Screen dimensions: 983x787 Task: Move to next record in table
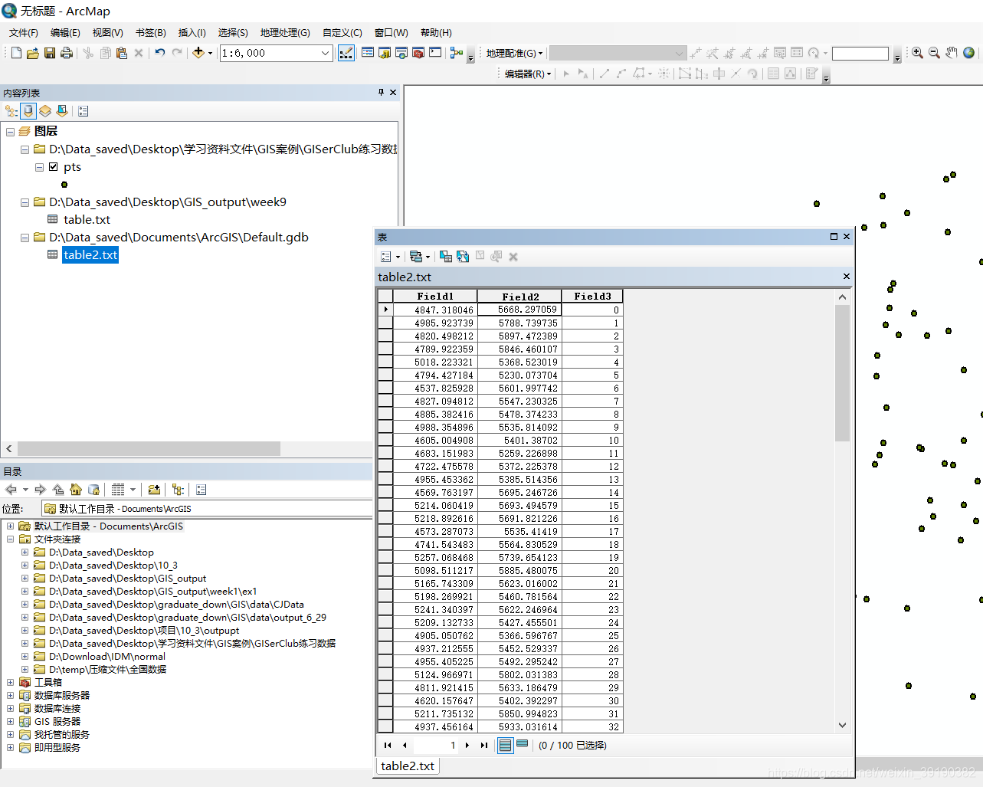tap(467, 745)
